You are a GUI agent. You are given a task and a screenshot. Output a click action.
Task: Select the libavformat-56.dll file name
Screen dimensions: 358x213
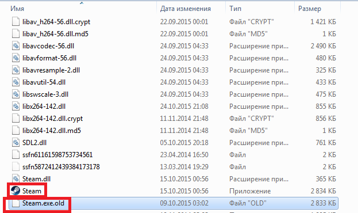[x=49, y=58]
